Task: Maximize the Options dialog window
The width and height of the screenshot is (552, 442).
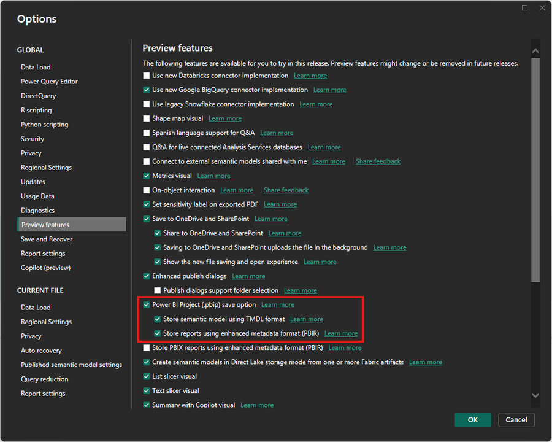Action: pyautogui.click(x=524, y=8)
